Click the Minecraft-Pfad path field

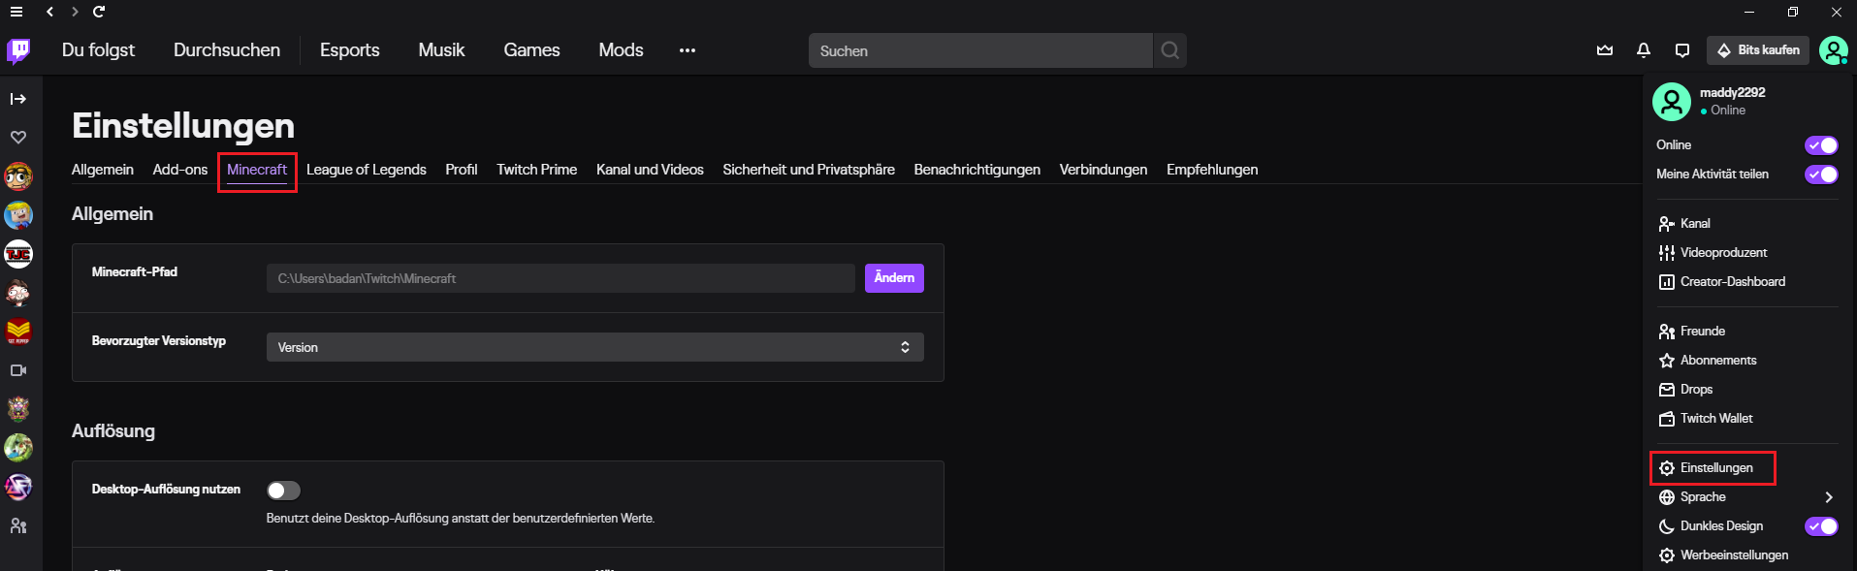pyautogui.click(x=560, y=278)
